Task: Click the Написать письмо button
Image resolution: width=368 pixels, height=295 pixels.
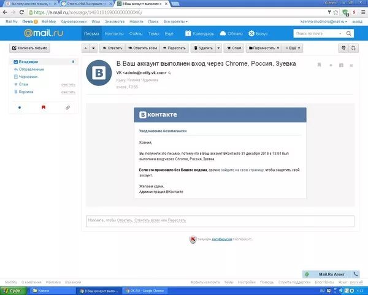Action: 29,48
